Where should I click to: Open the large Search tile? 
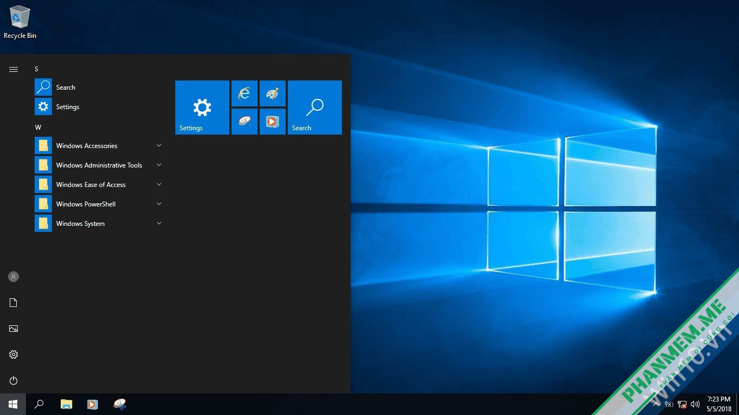[x=315, y=108]
